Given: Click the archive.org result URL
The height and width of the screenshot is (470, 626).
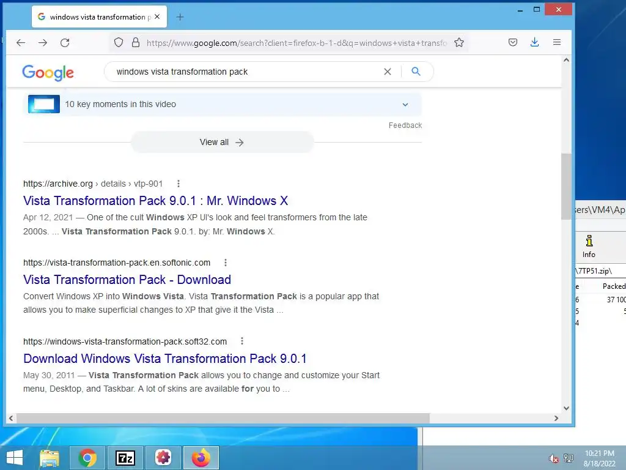Looking at the screenshot, I should pos(93,184).
